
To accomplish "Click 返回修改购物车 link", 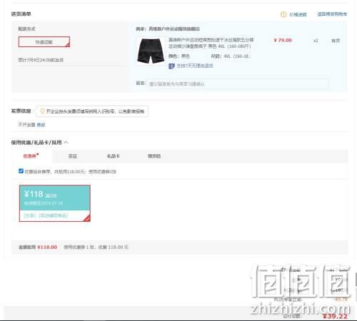I will pos(332,14).
